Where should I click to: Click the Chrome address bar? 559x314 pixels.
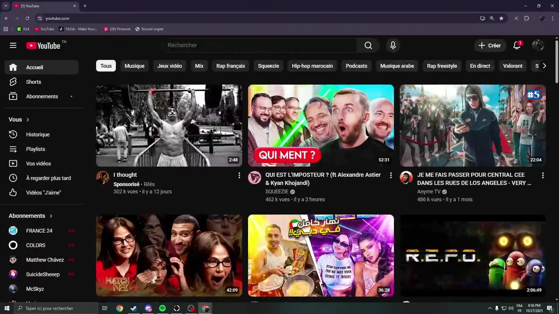point(258,18)
